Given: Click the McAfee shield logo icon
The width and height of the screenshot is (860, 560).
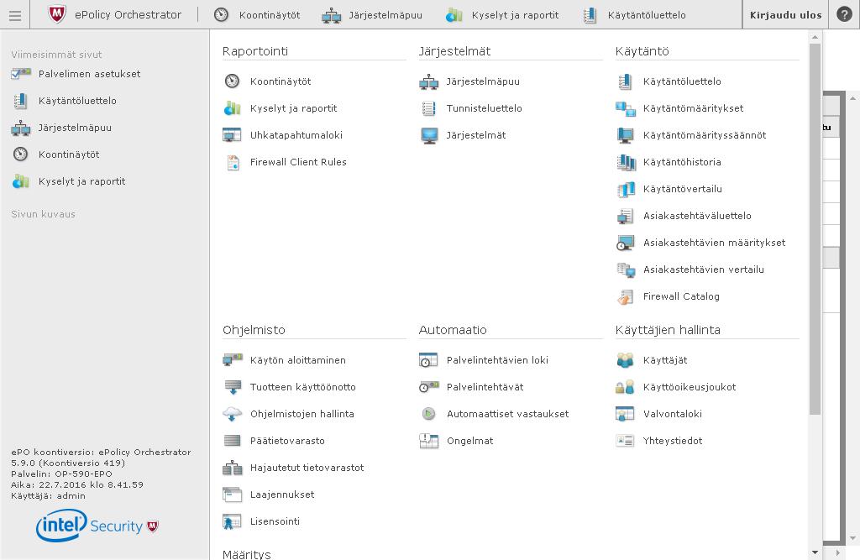Looking at the screenshot, I should tap(57, 14).
